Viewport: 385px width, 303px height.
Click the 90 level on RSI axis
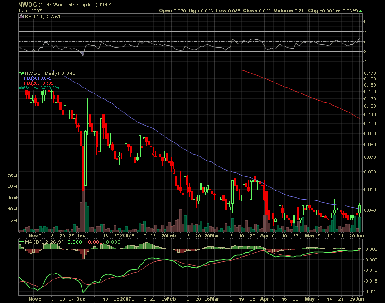click(366, 22)
